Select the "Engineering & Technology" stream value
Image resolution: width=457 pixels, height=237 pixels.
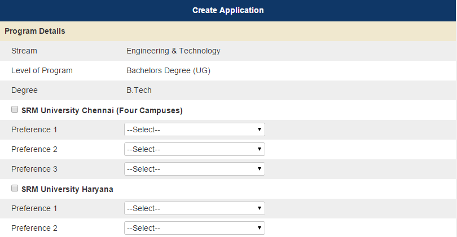173,51
